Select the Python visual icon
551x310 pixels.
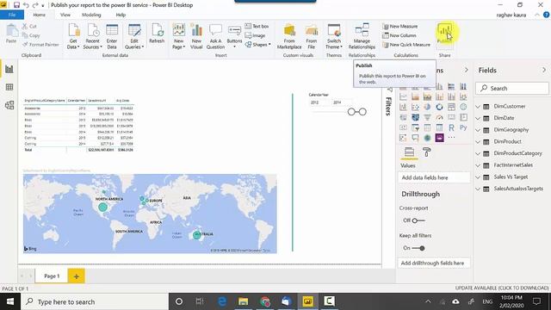tap(463, 127)
